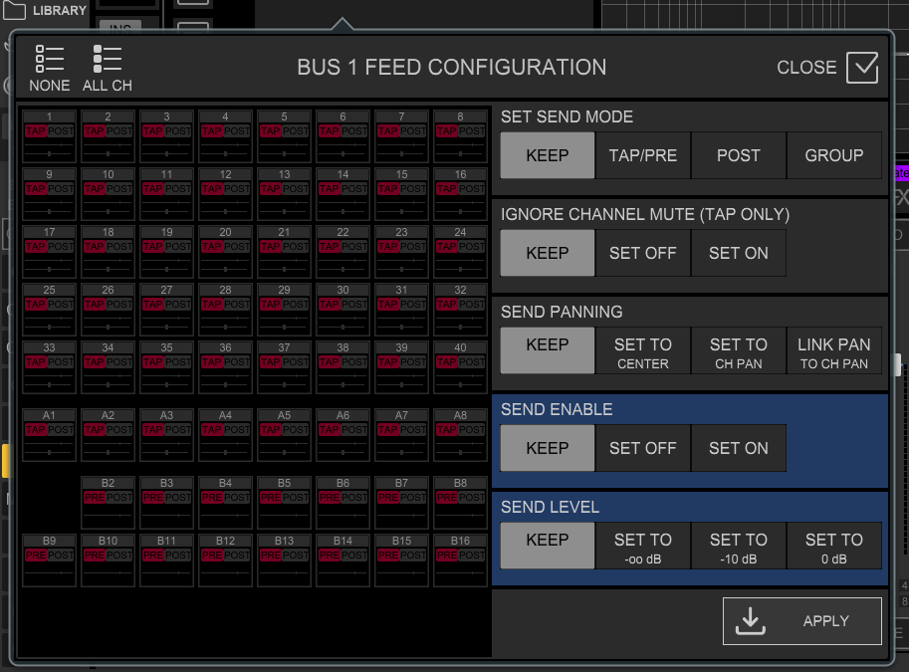909x672 pixels.
Task: Set send mode to TAP/PRE
Action: tap(643, 155)
